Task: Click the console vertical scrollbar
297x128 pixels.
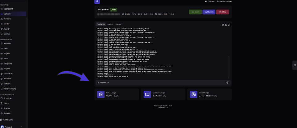Action: coord(228,67)
